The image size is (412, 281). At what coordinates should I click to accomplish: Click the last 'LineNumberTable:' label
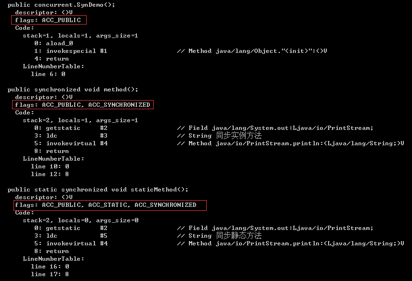pyautogui.click(x=53, y=259)
